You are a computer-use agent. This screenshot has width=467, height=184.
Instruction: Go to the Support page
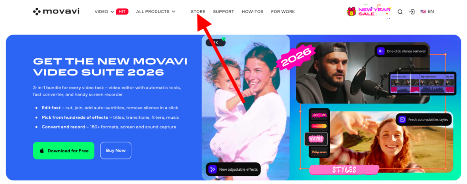click(x=223, y=11)
